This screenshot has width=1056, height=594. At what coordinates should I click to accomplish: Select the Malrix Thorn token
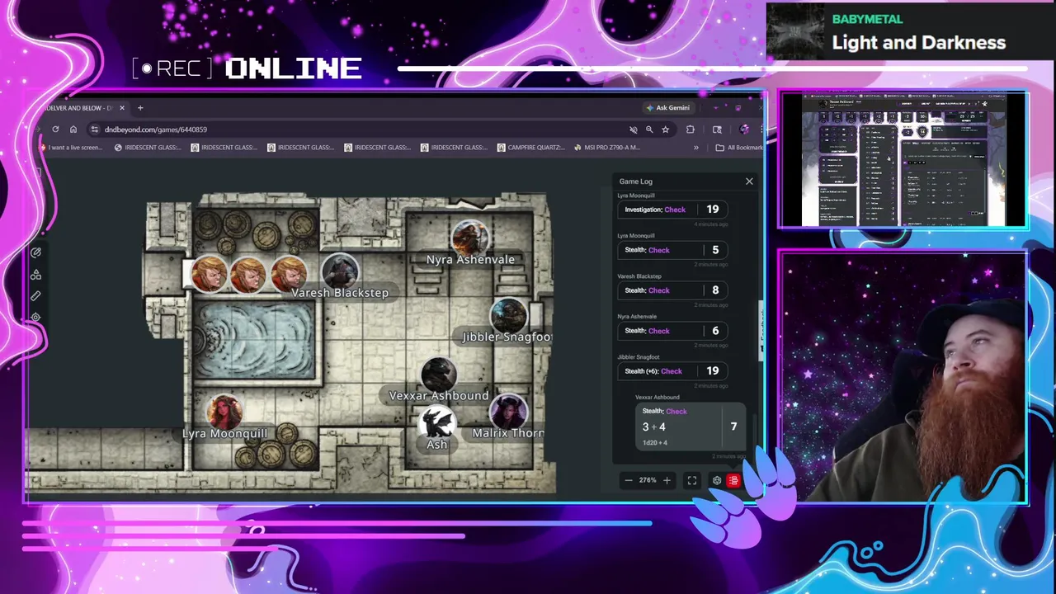point(508,411)
